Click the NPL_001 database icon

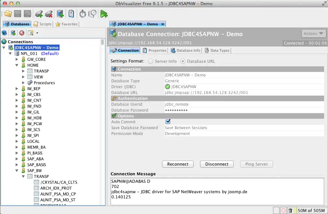[17, 53]
